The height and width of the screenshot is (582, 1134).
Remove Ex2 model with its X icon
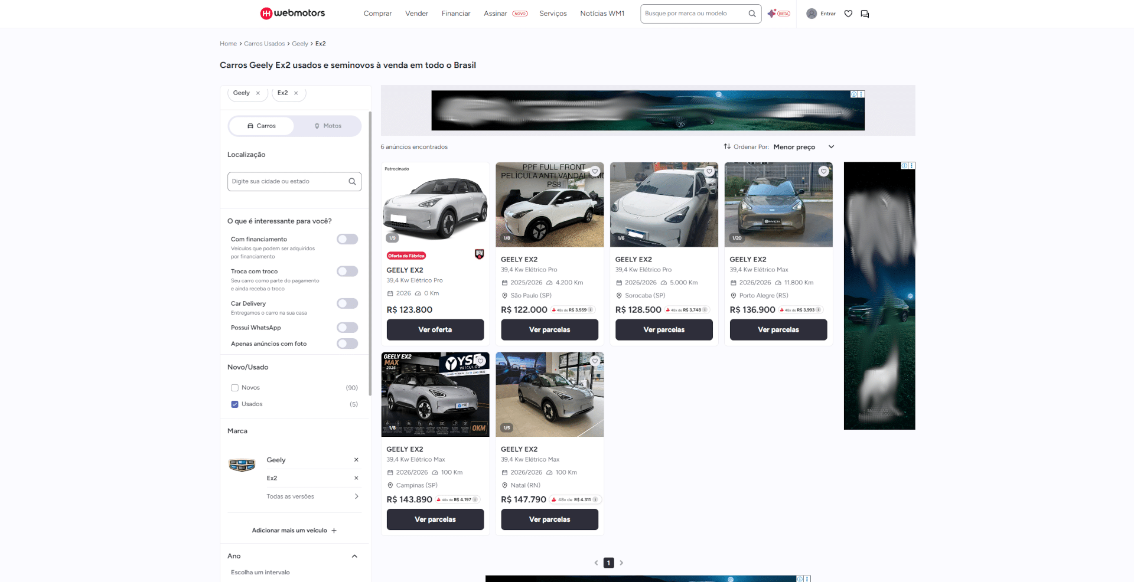tap(356, 478)
